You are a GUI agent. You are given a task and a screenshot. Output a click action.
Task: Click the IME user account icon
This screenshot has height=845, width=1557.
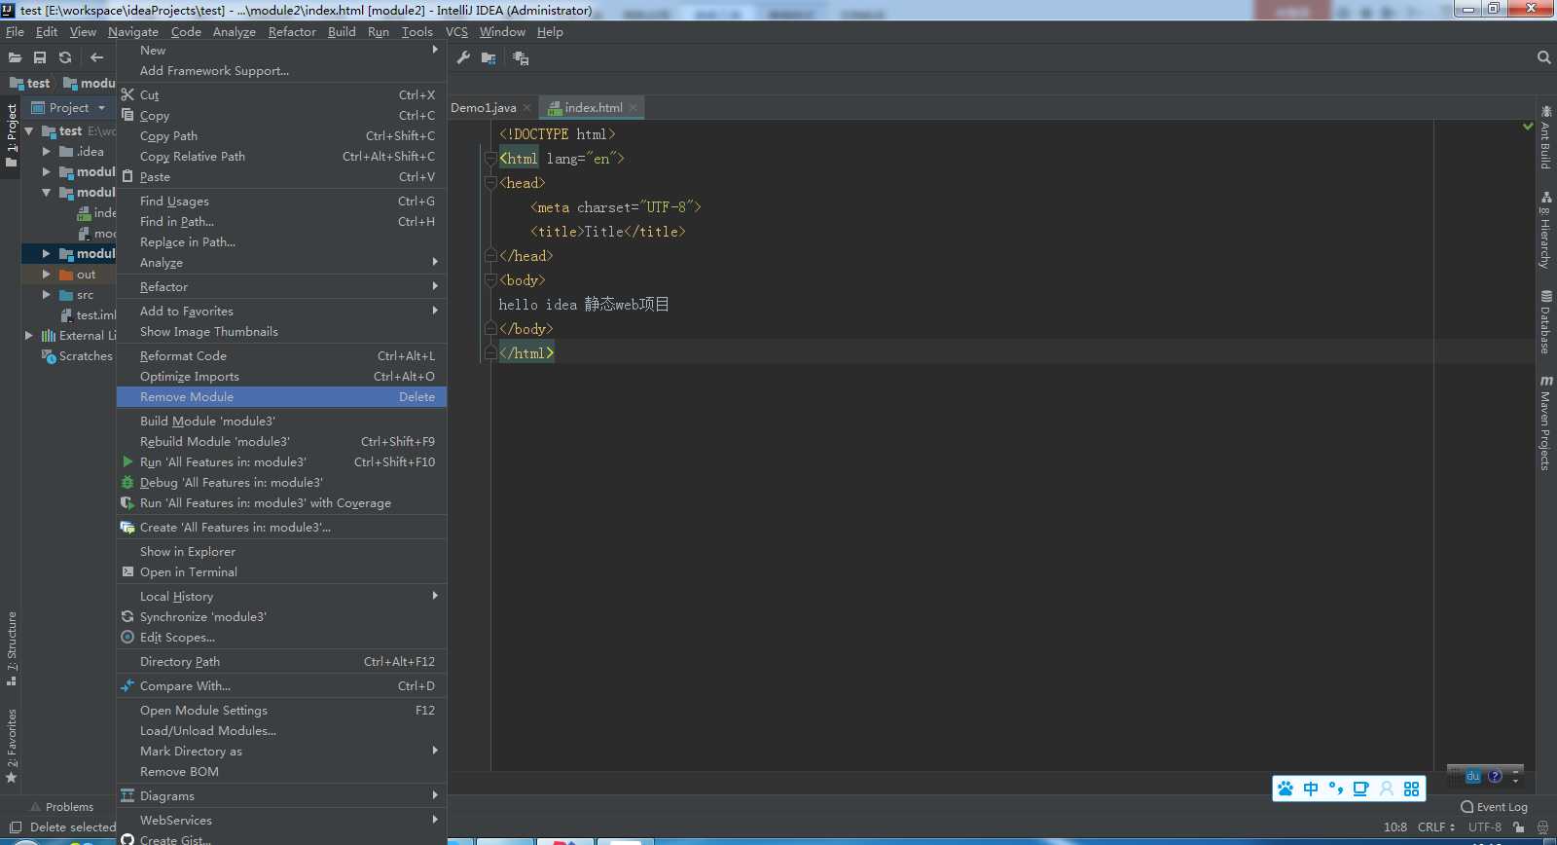(1387, 789)
